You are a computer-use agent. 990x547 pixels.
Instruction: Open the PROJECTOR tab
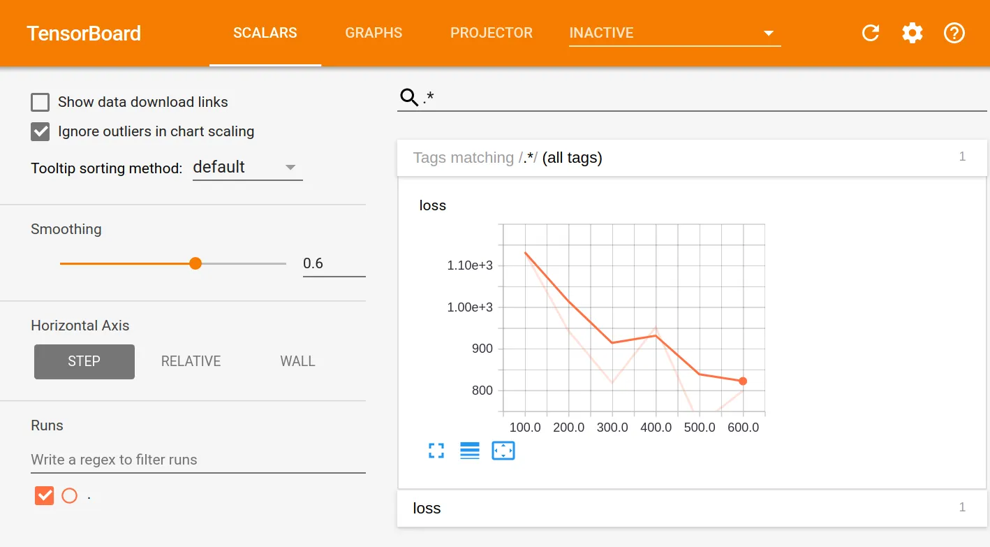click(x=492, y=33)
